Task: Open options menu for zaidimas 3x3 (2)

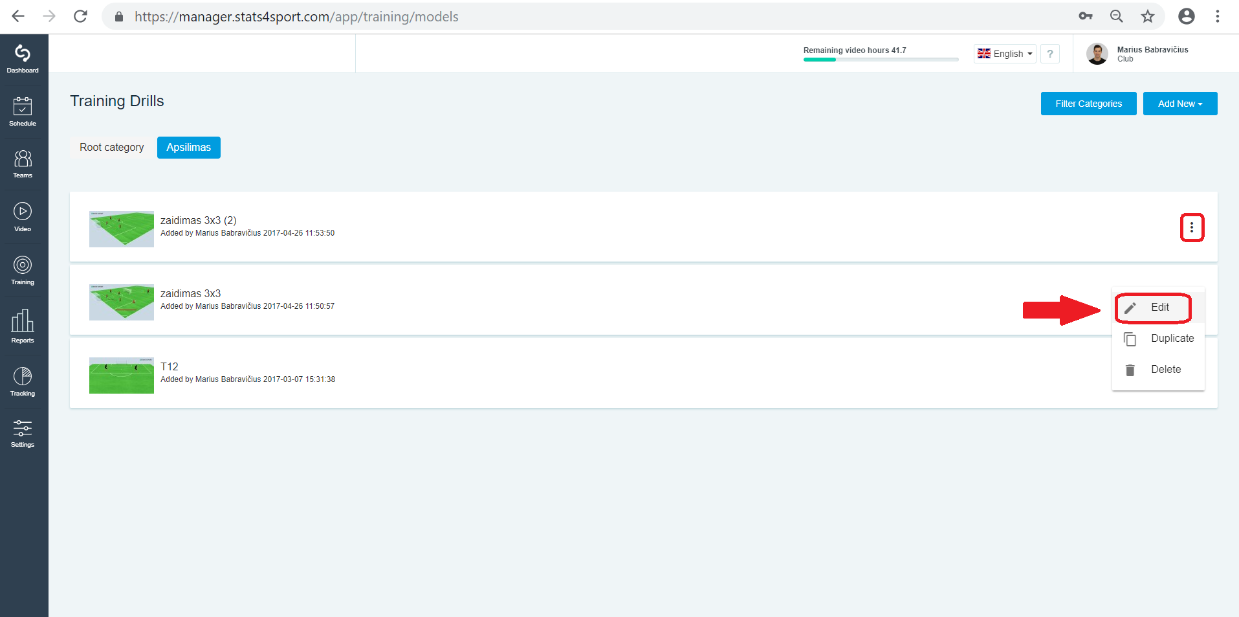Action: click(x=1192, y=228)
